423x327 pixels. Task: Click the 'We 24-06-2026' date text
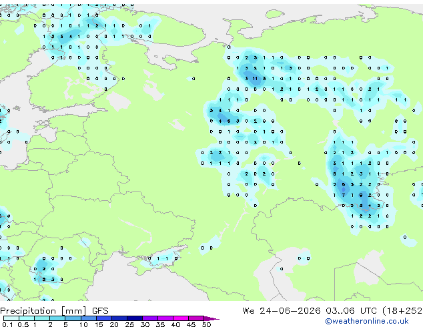pyautogui.click(x=282, y=311)
